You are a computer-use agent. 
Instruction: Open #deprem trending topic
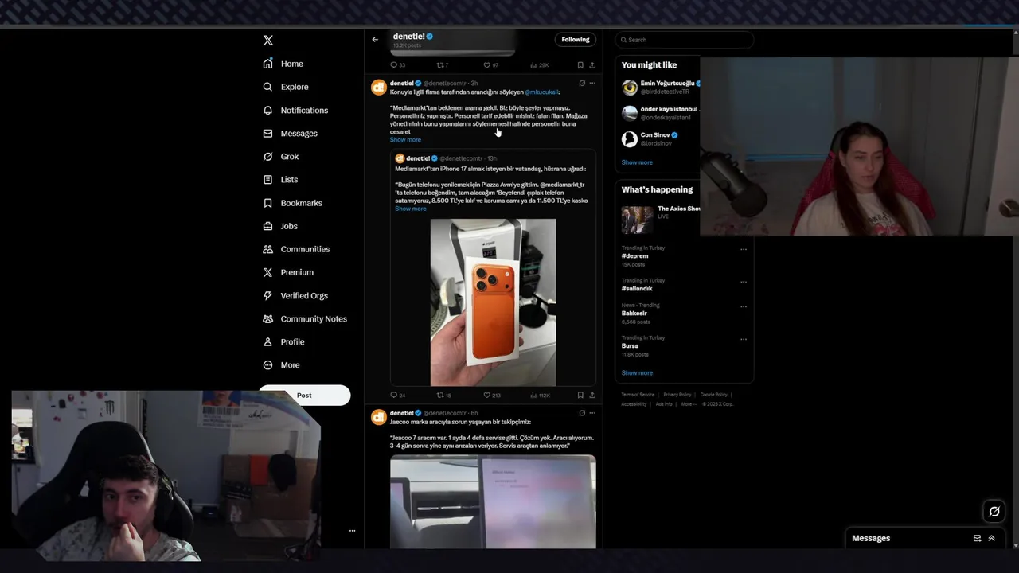[x=635, y=256]
